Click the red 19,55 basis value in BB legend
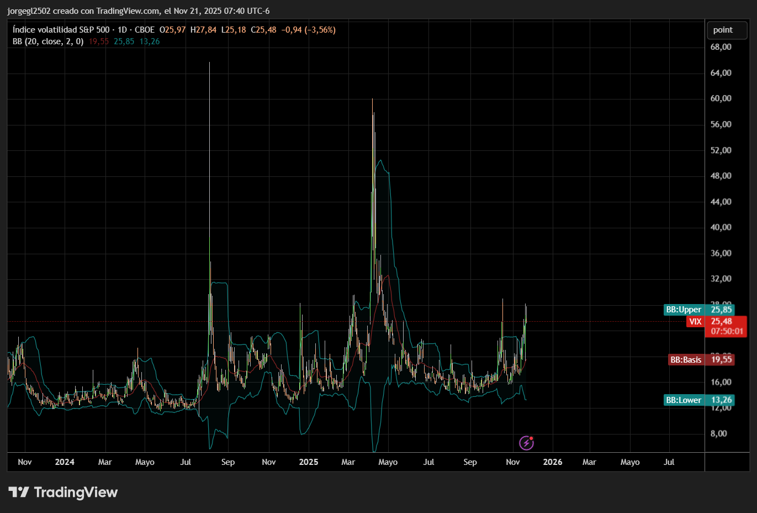The width and height of the screenshot is (757, 513). tap(98, 41)
